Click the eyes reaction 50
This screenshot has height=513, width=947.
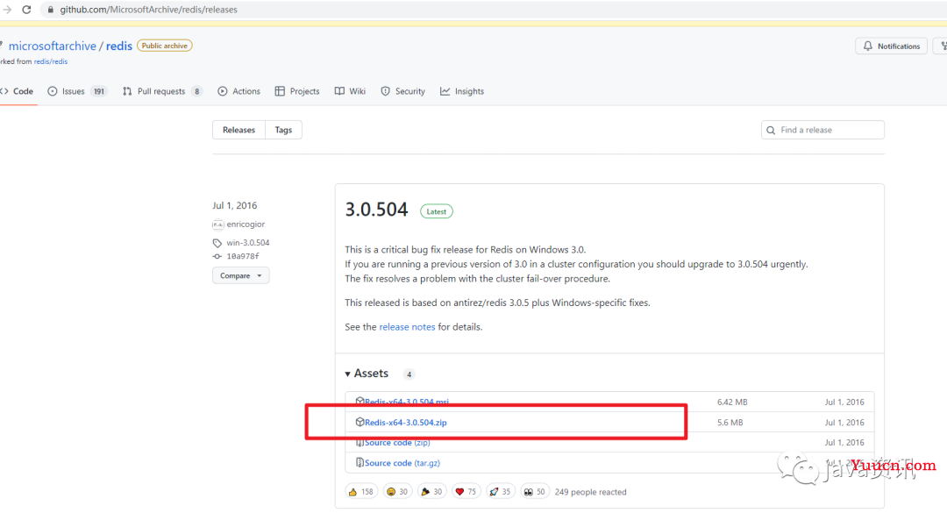click(535, 492)
